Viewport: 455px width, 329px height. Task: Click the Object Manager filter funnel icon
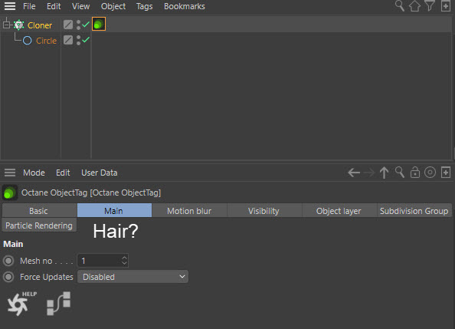(x=430, y=6)
